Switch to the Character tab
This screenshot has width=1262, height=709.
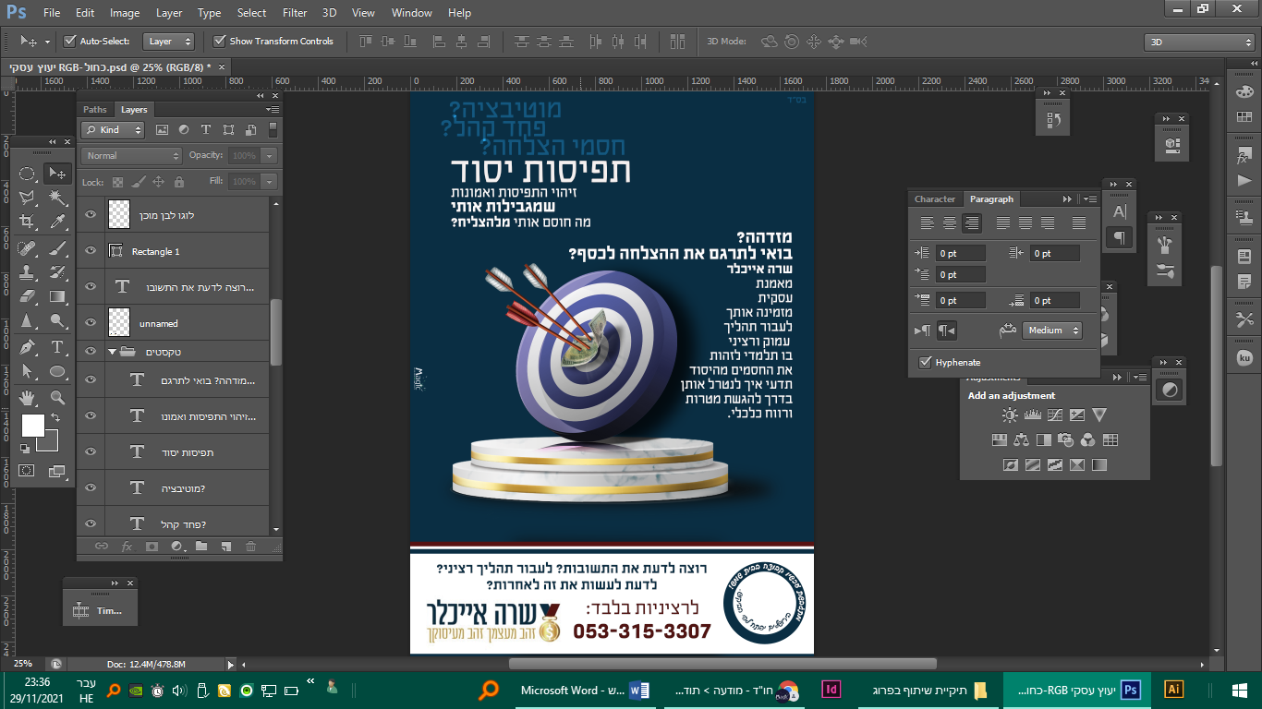pos(935,198)
